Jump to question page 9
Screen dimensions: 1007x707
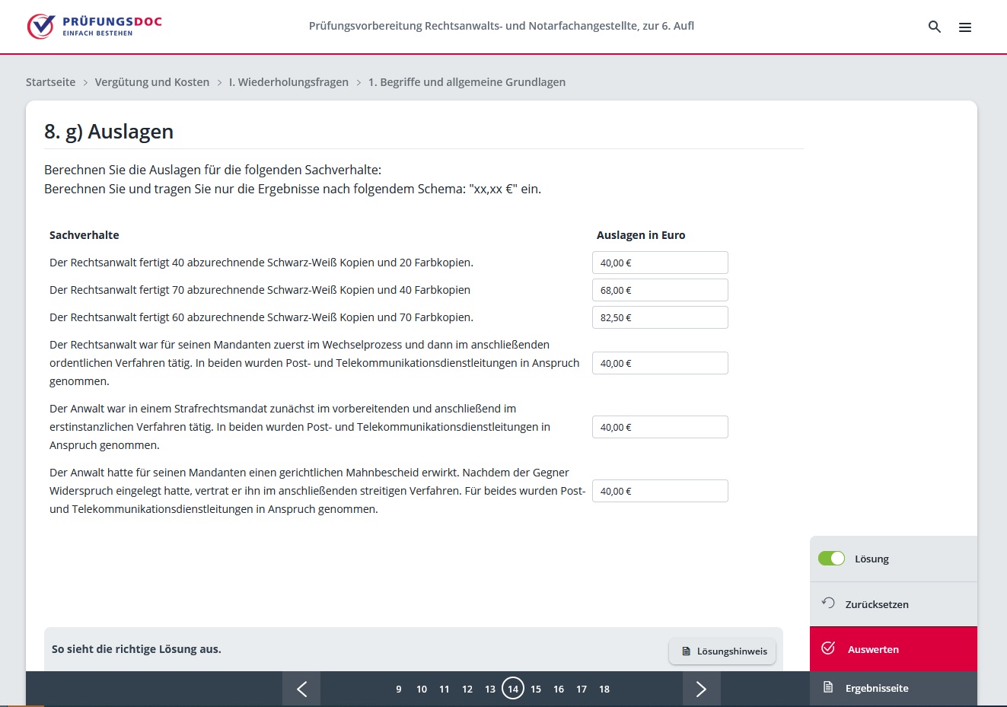pos(399,689)
